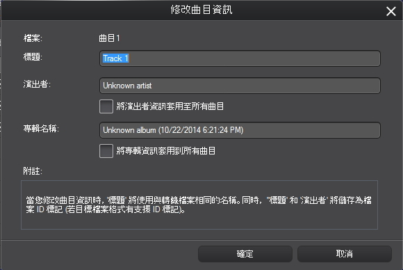The width and height of the screenshot is (403, 270).
Task: Click the 專輯名稱 label
Action: coord(41,128)
